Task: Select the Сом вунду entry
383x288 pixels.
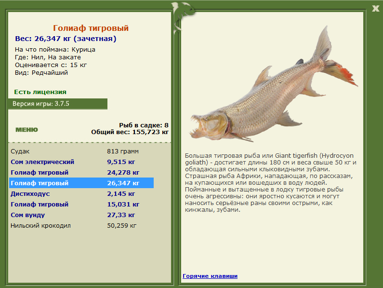Action: (x=81, y=215)
